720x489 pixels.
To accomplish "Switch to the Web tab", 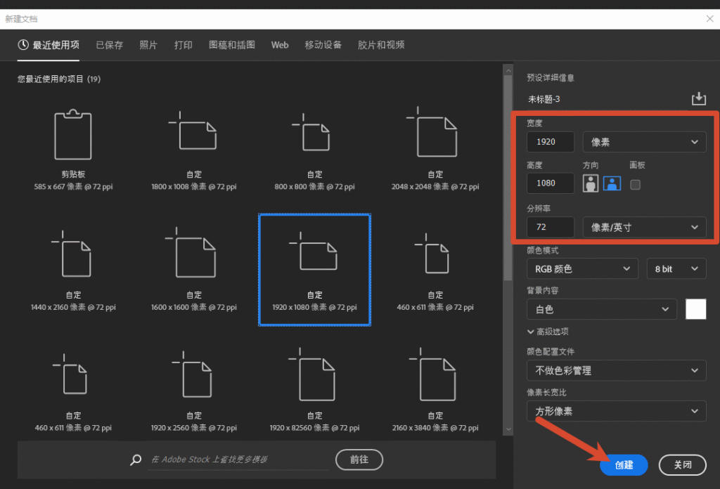I will (280, 45).
